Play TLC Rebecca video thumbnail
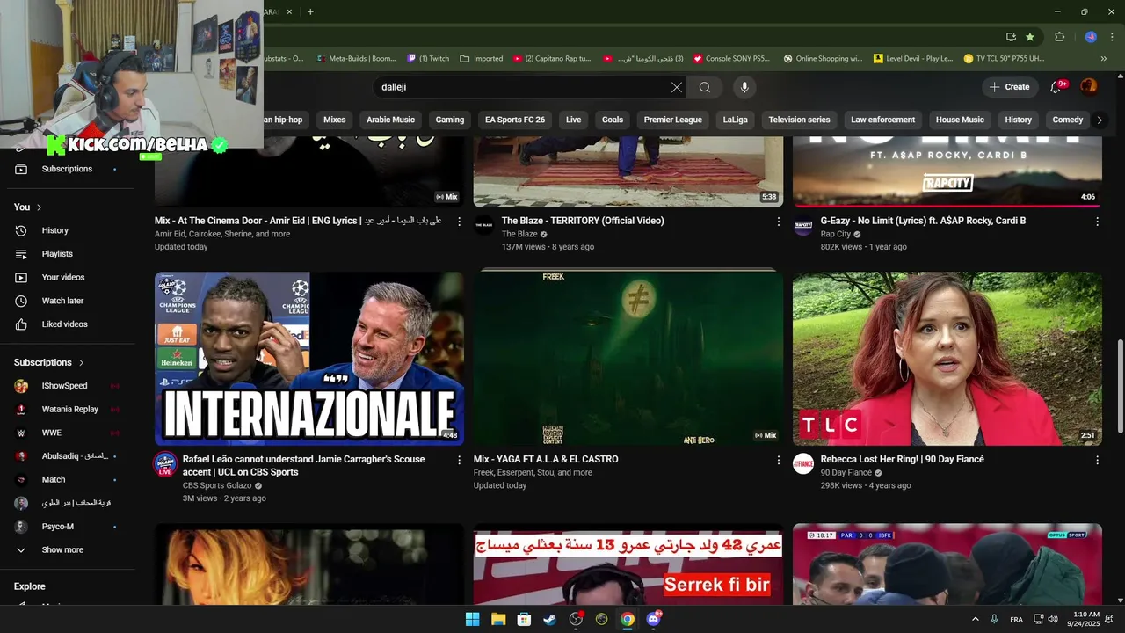The image size is (1125, 633). (x=947, y=359)
